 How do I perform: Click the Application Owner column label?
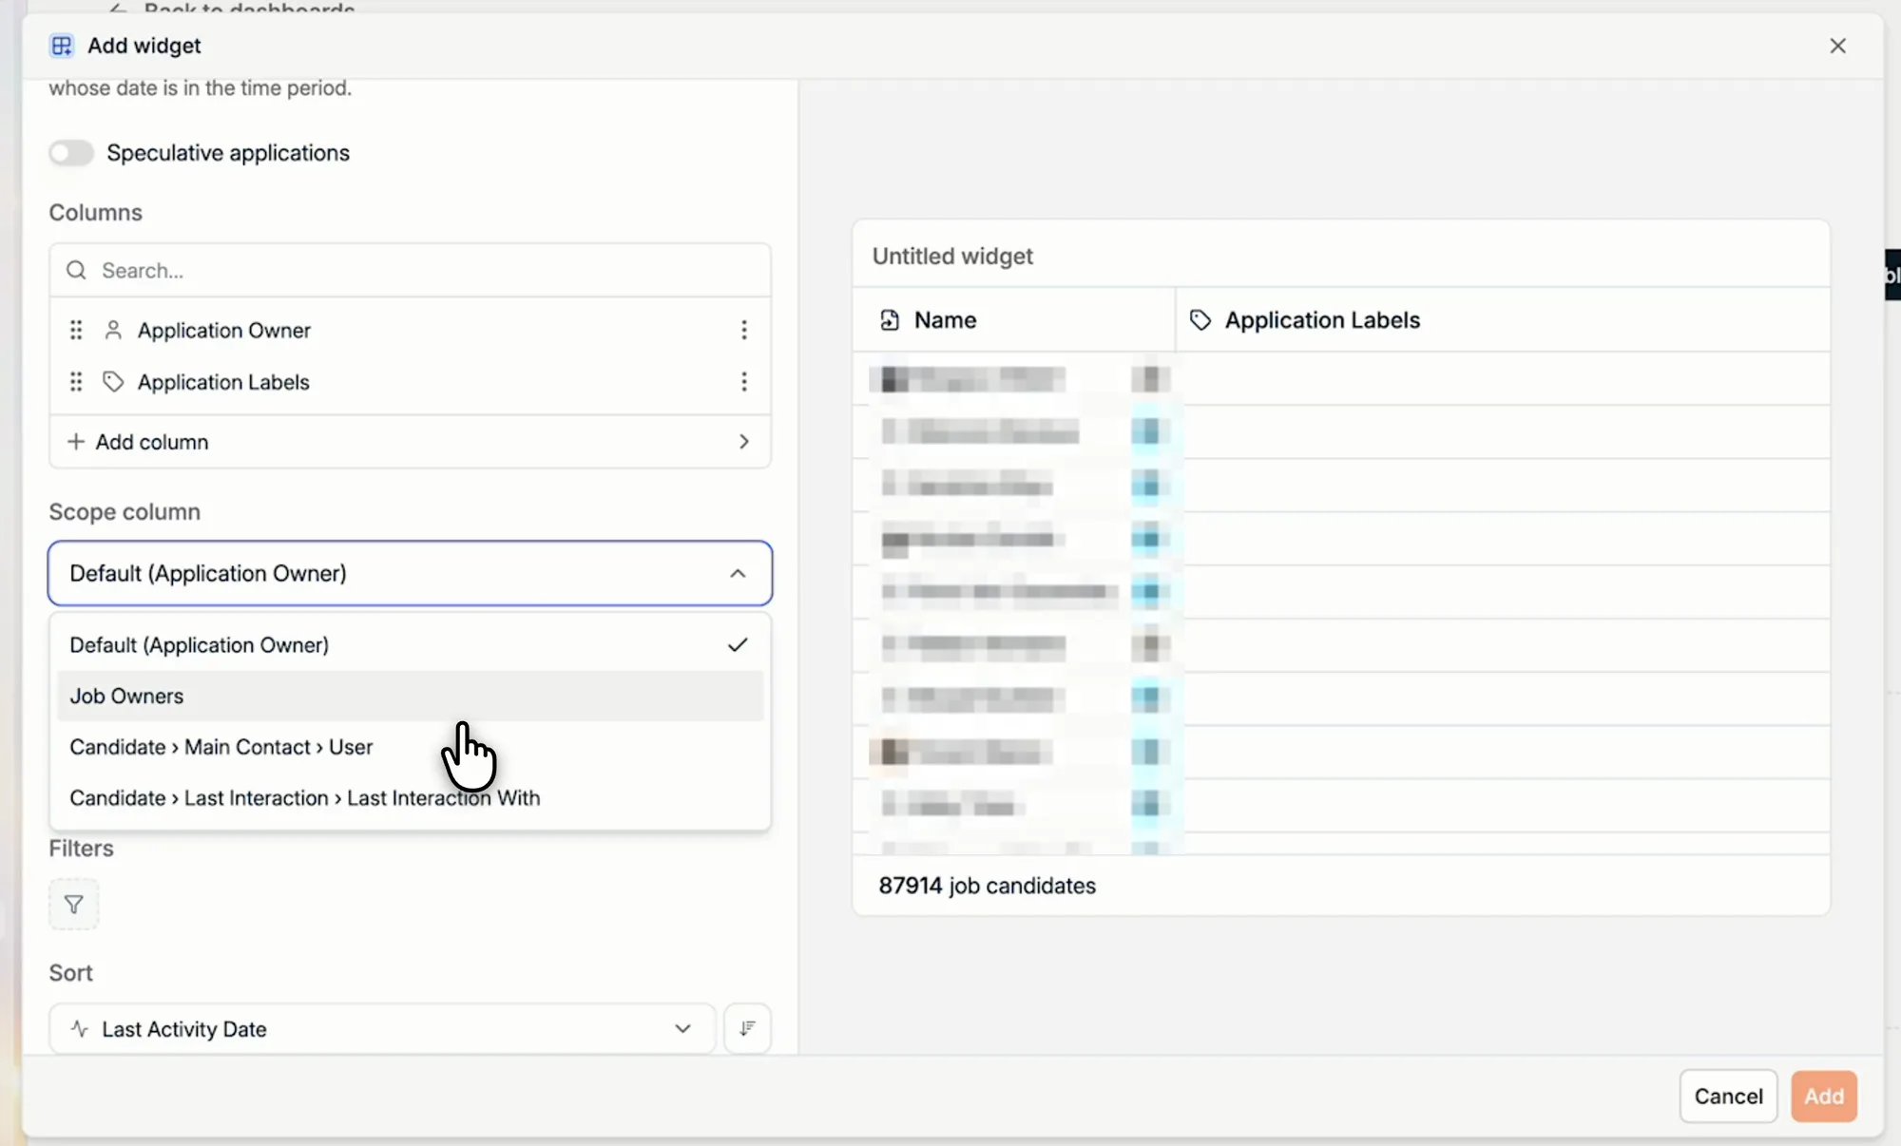224,330
